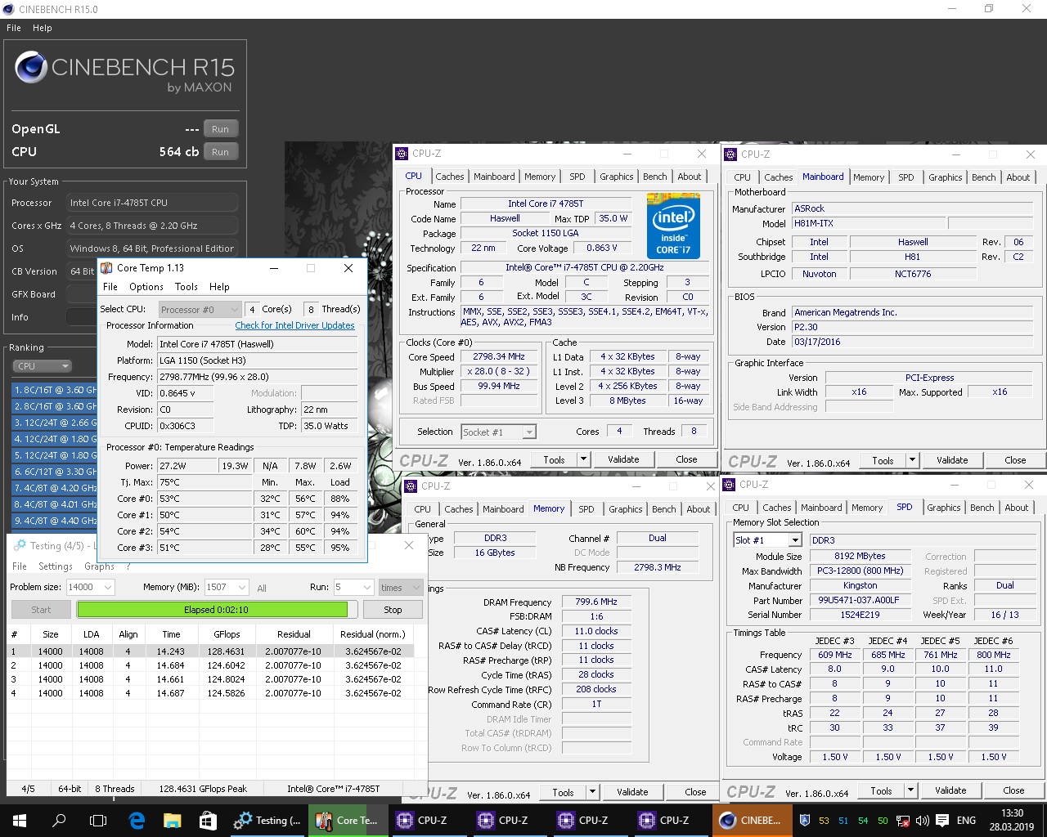Open the Socket #1 selection dropdown

498,432
